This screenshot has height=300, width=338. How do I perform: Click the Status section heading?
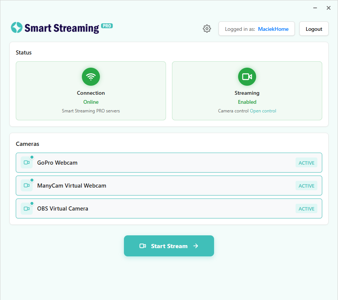24,53
